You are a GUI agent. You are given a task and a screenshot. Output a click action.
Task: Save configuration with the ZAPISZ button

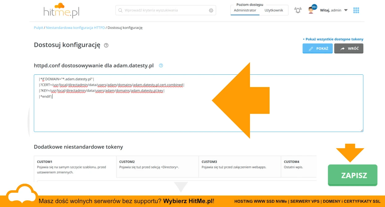coord(353,175)
